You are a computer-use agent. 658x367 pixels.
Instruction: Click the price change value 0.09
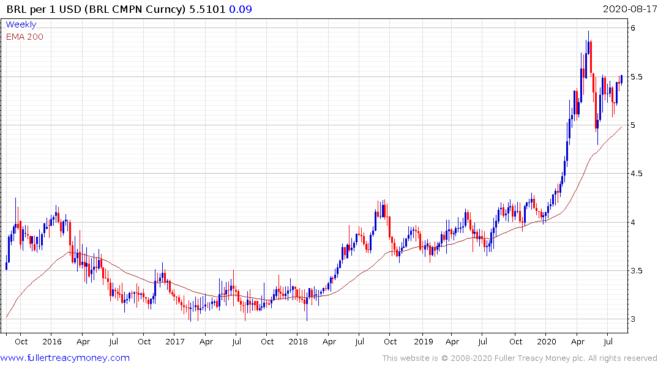[x=241, y=9]
